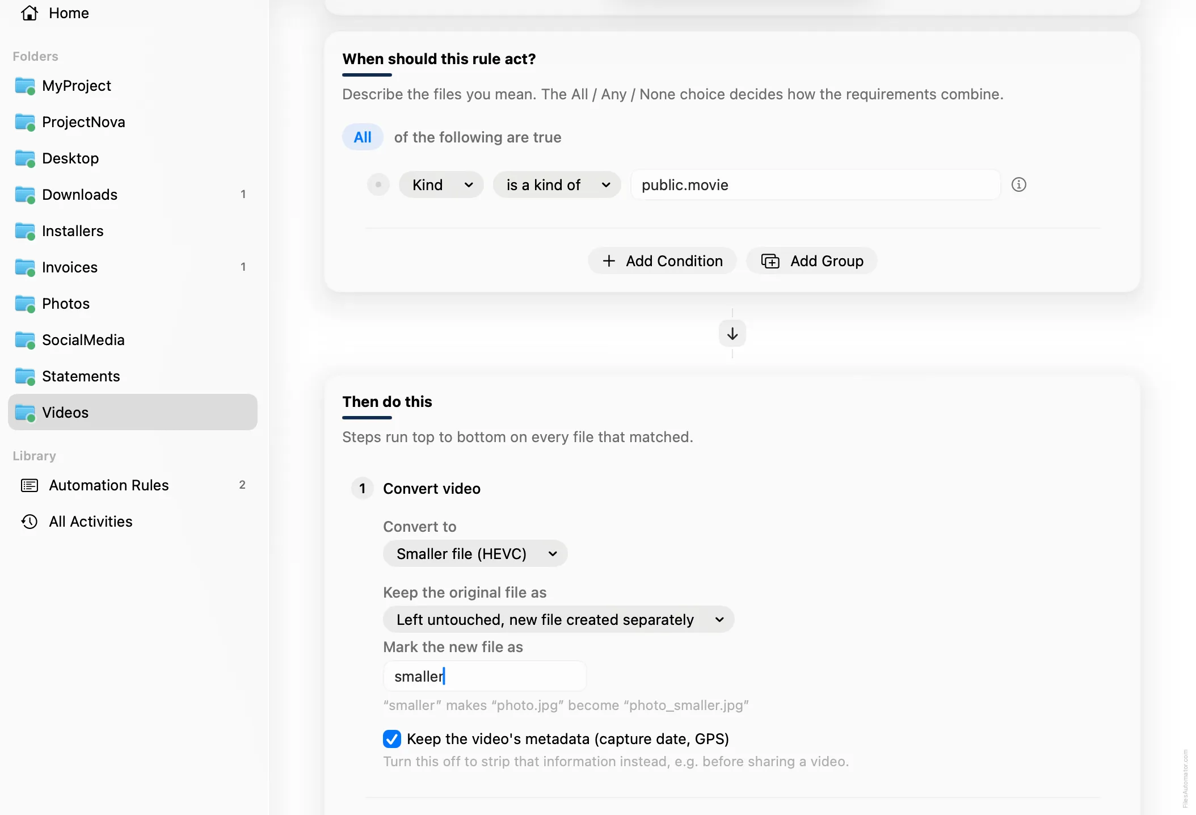Image resolution: width=1196 pixels, height=815 pixels.
Task: Click the 'When should this rule act?' heading
Action: pyautogui.click(x=439, y=59)
